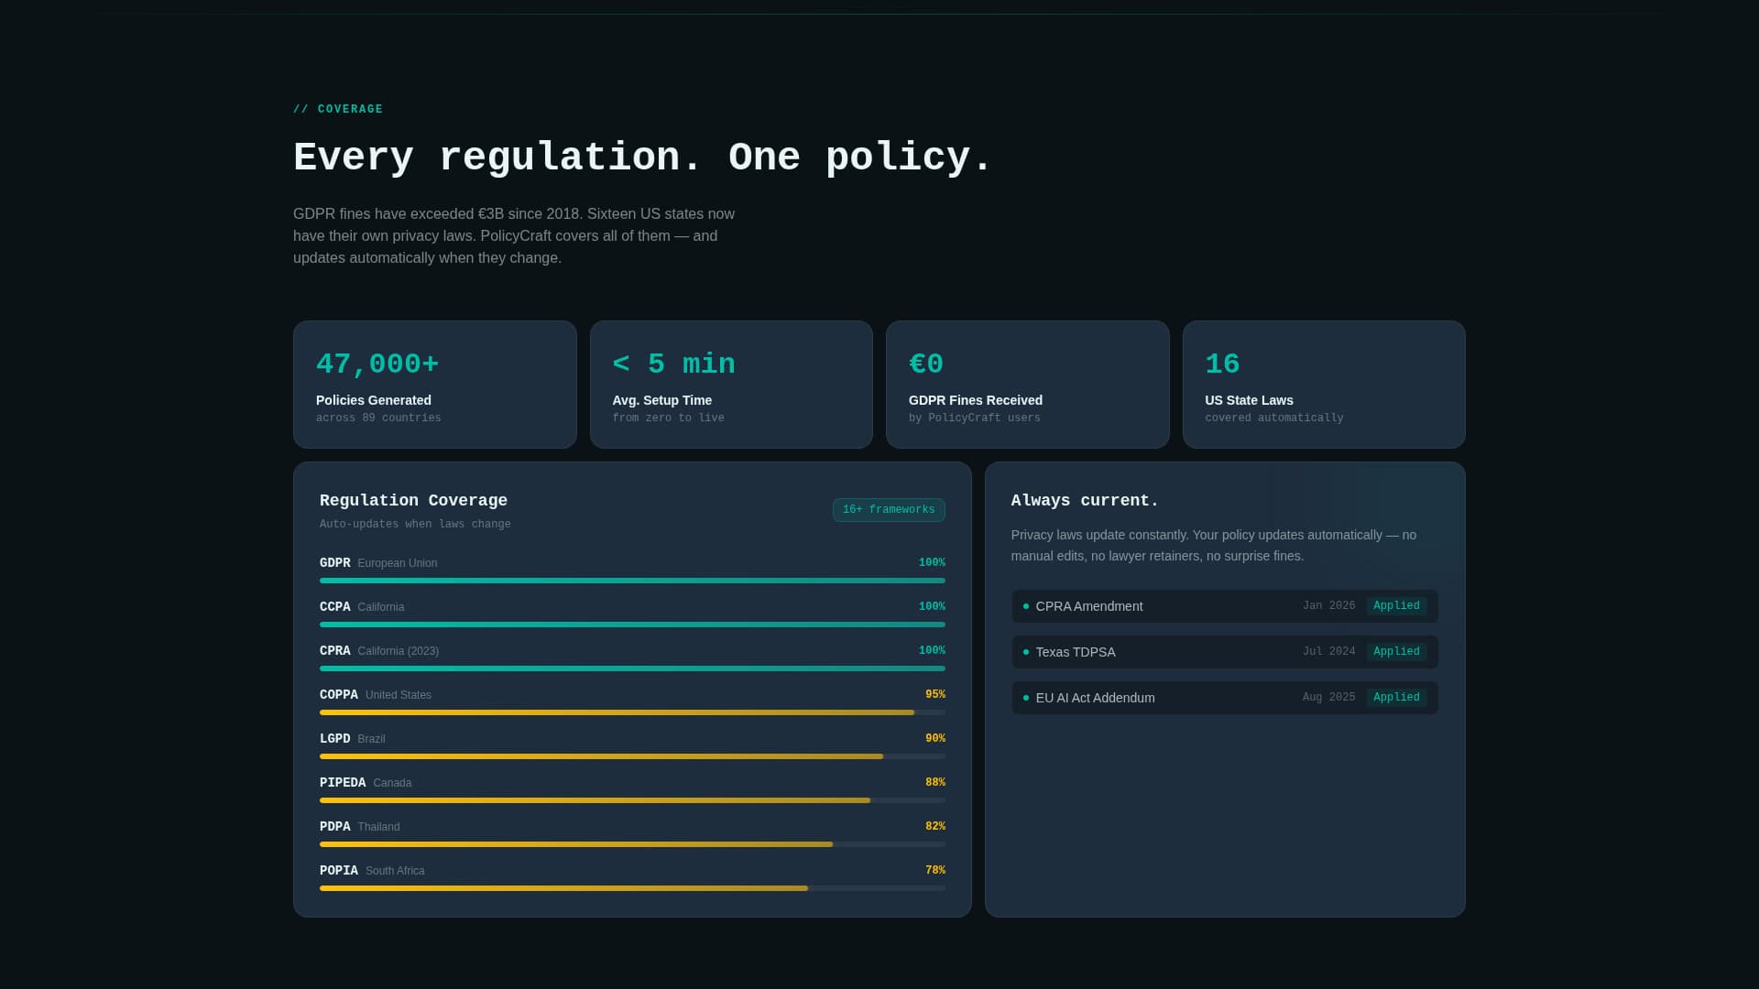Click the 82% value for PDPA
The image size is (1759, 989).
[935, 827]
